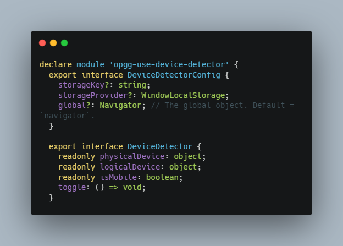
Task: Click the isMobile property
Action: tap(118, 177)
